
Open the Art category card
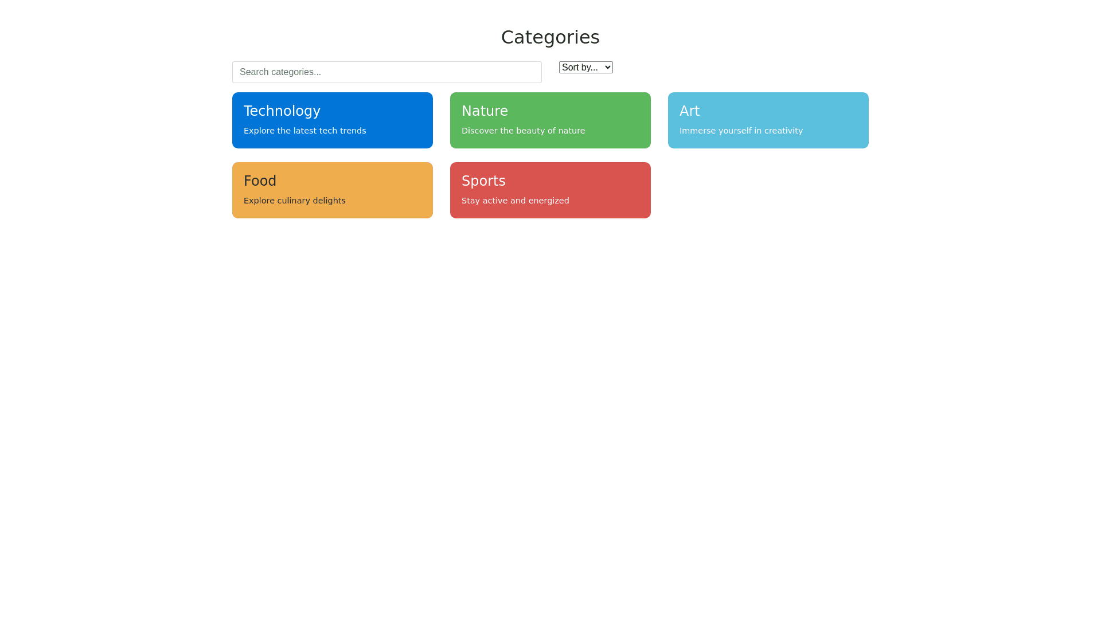(768, 120)
